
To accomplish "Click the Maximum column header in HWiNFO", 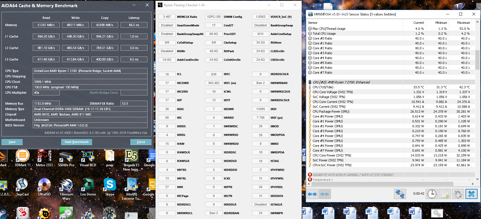I will tap(460, 23).
